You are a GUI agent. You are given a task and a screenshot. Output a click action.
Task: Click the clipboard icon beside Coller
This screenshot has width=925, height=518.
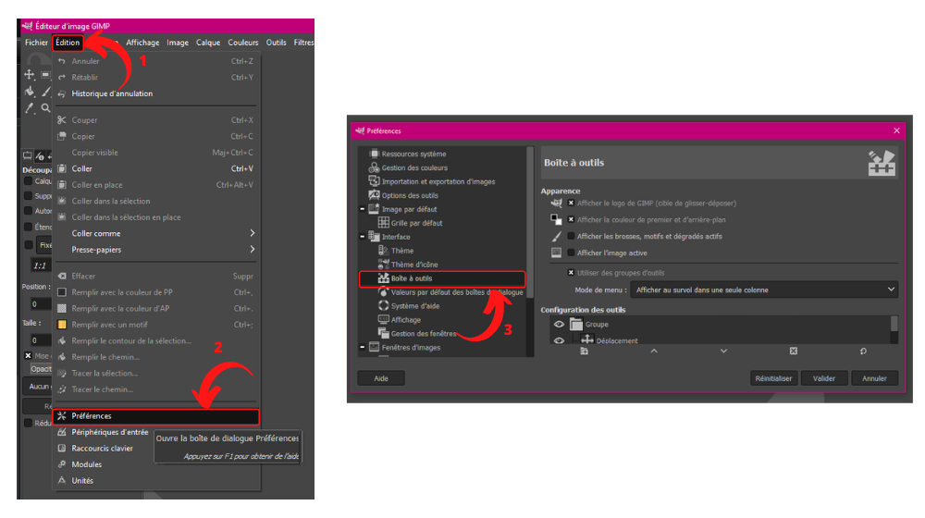(61, 168)
